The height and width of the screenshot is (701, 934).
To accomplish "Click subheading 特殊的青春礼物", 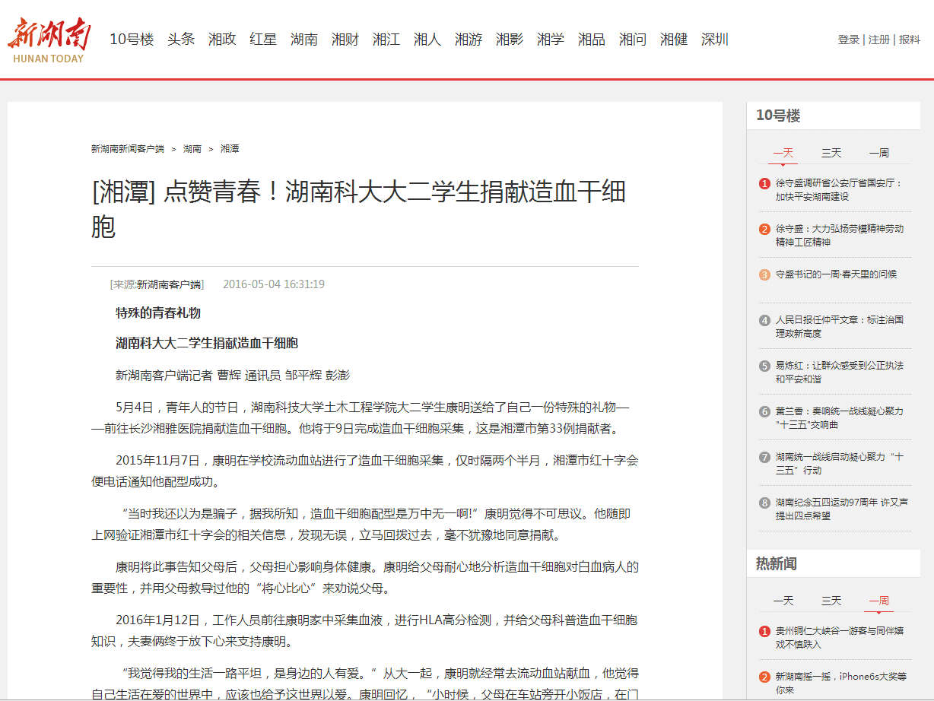I will [158, 312].
